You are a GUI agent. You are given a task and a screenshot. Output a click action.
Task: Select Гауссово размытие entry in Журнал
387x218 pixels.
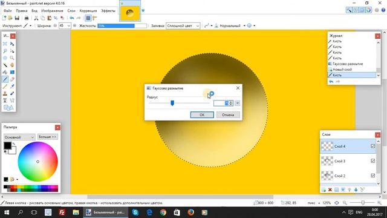(352, 64)
